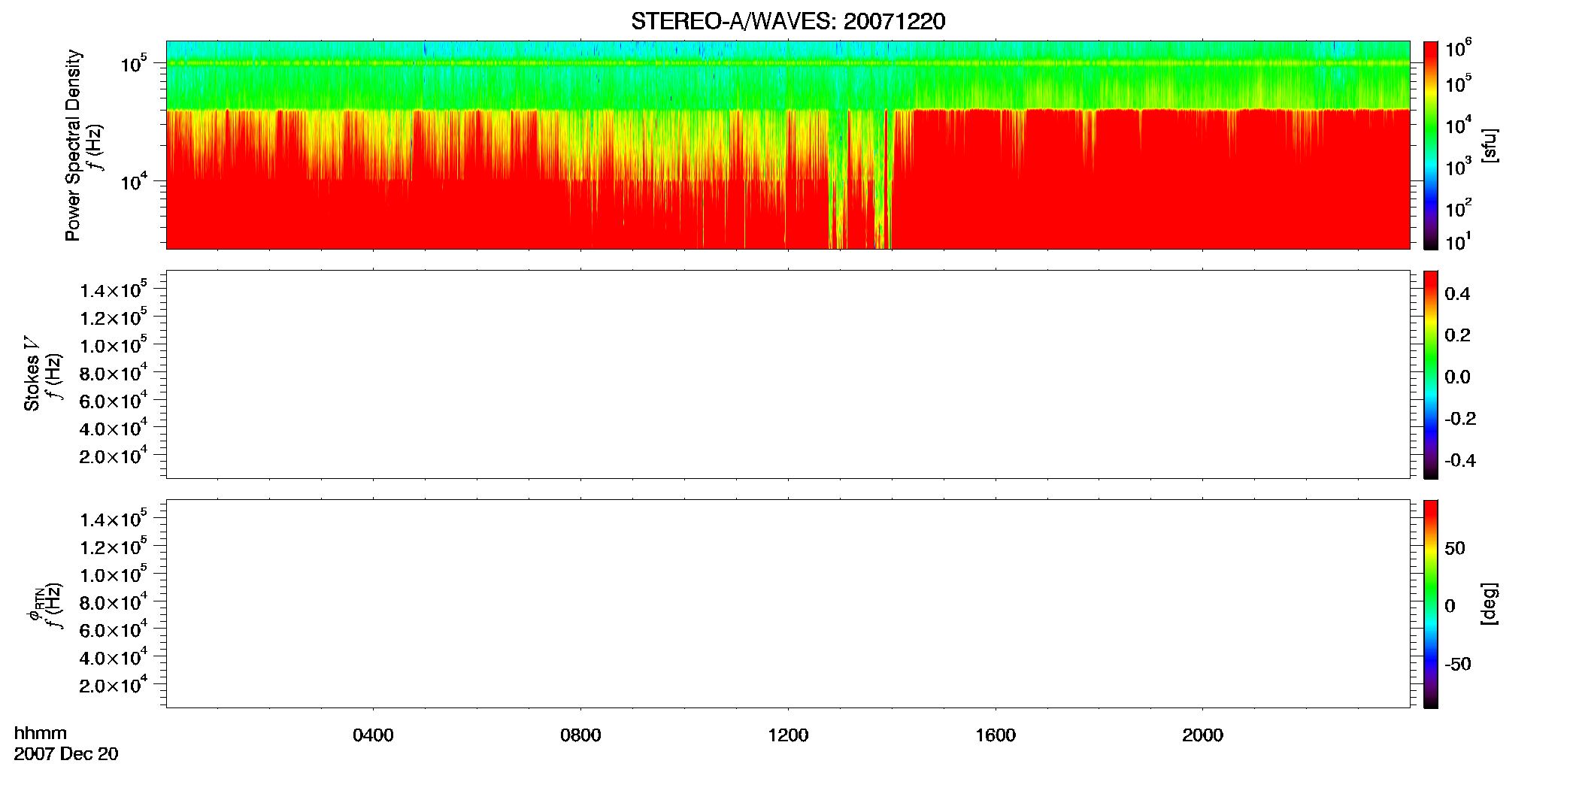Viewport: 1576px width, 812px height.
Task: Click the [sfu] colorbar unit label
Action: pyautogui.click(x=1490, y=145)
